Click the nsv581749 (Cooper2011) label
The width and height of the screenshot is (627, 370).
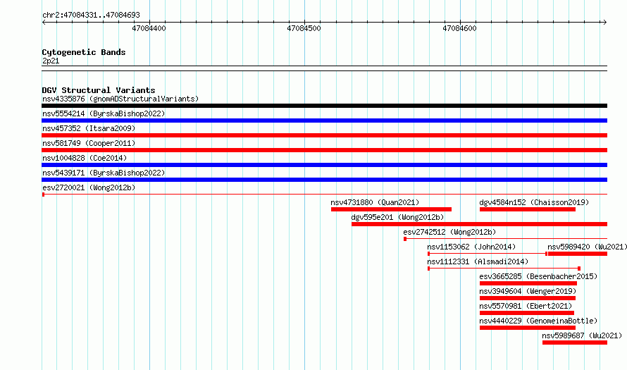[x=89, y=143]
